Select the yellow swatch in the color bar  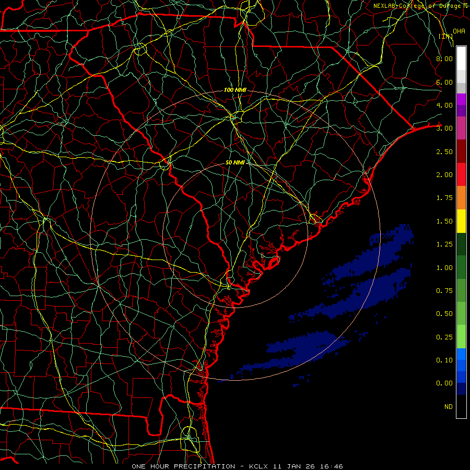(461, 221)
